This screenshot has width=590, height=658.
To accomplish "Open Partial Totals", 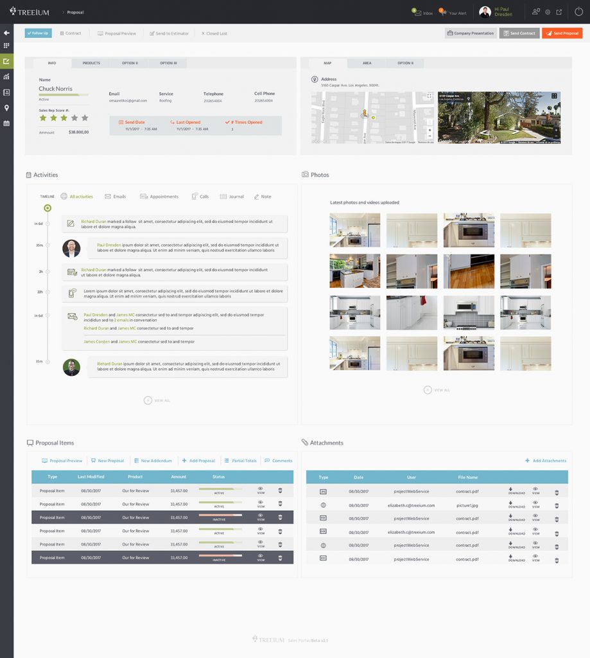I will (240, 461).
